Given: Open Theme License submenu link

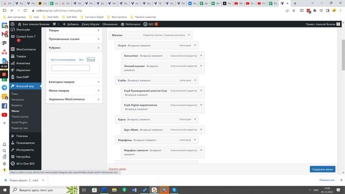Looking at the screenshot, I should [x=20, y=116].
